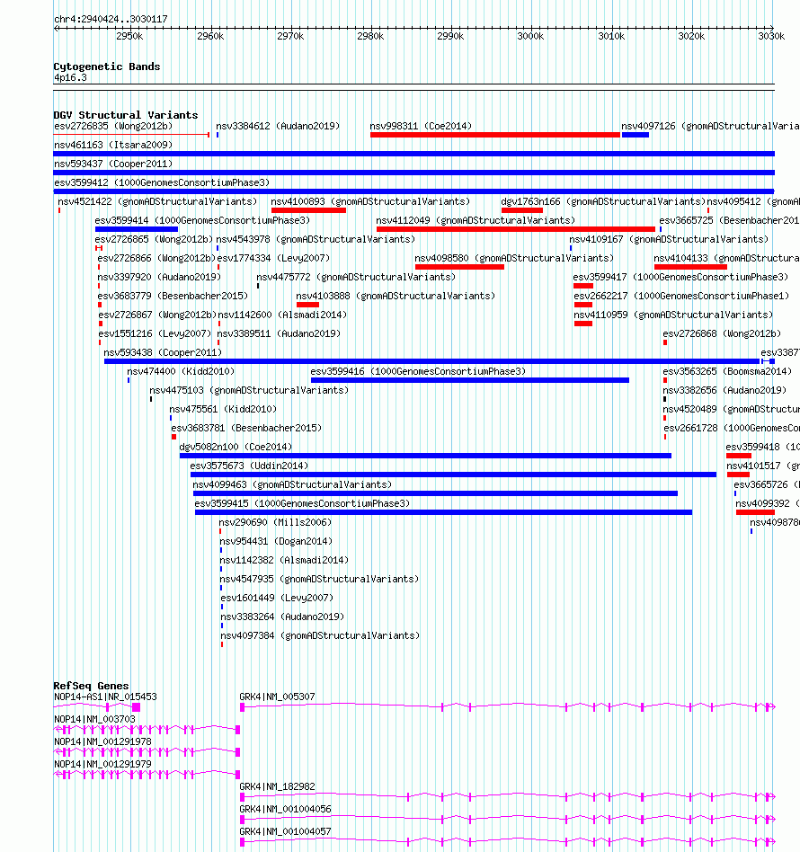
Task: Click nsv4543978 (gnomADStructuralVariants) label
Action: pos(316,240)
